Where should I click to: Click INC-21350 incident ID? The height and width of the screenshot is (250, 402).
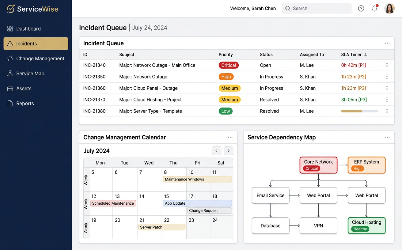point(94,77)
